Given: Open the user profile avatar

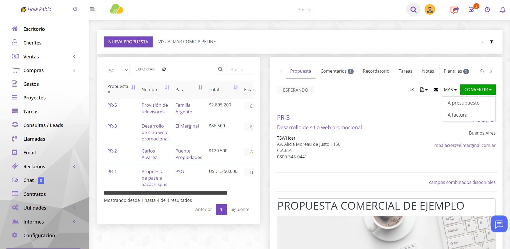Looking at the screenshot, I should 430,10.
